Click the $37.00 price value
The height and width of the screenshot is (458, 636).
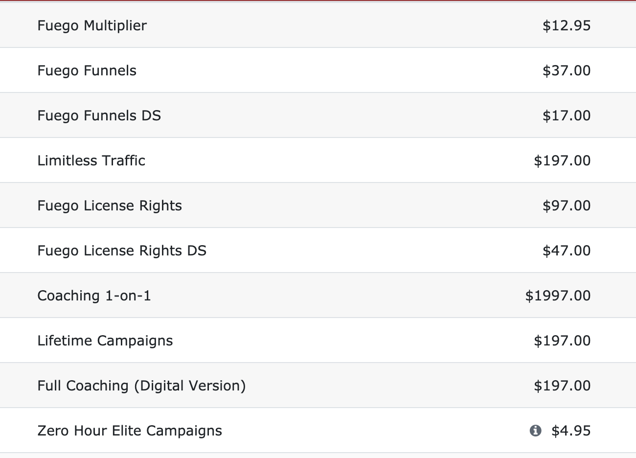tap(567, 70)
